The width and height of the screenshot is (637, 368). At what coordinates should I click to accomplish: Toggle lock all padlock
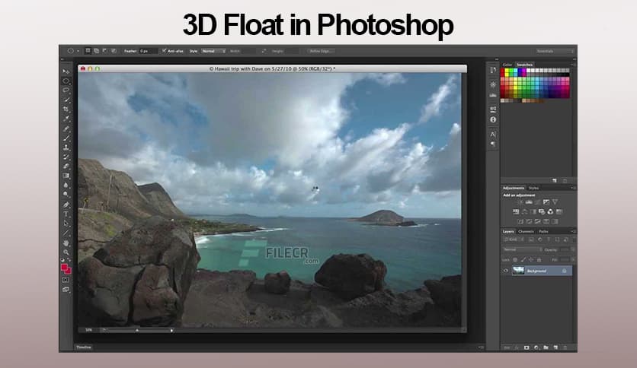click(539, 259)
